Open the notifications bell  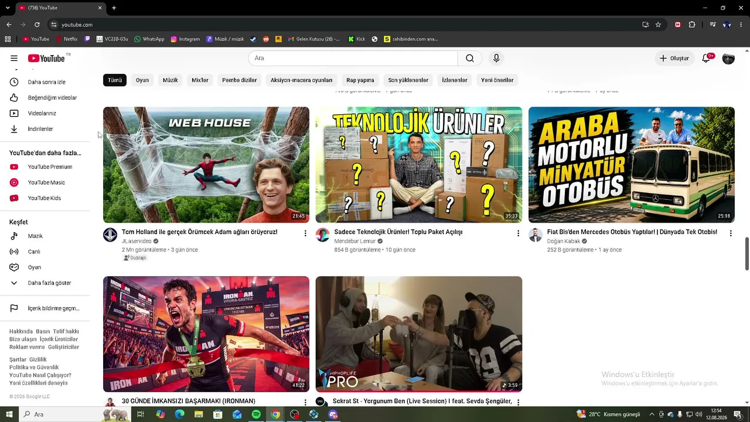point(707,58)
